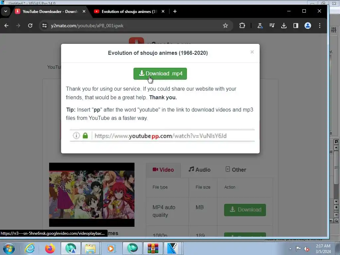Close the Evolution of shoujo animes tab
Viewport: 340px width, 255px height.
[163, 11]
